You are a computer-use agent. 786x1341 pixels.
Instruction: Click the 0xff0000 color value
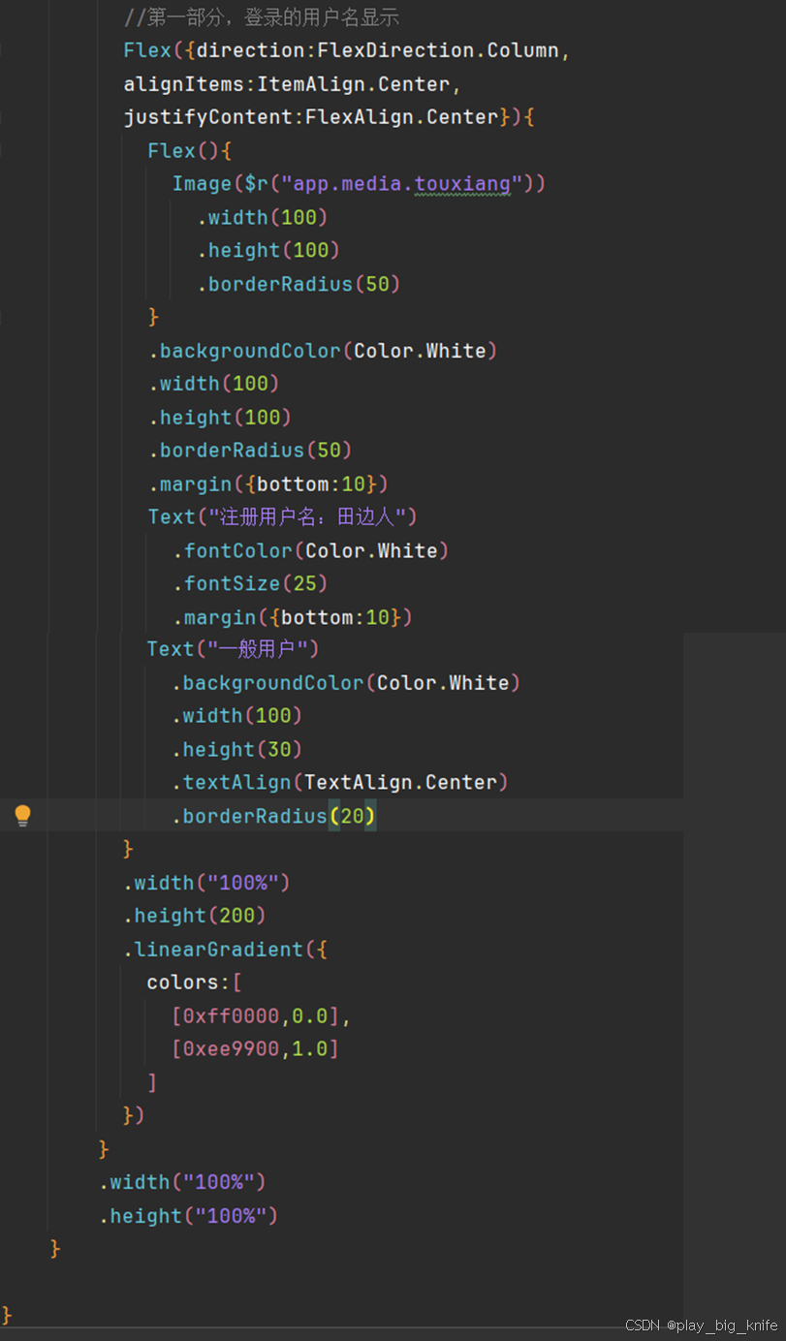coord(232,1016)
